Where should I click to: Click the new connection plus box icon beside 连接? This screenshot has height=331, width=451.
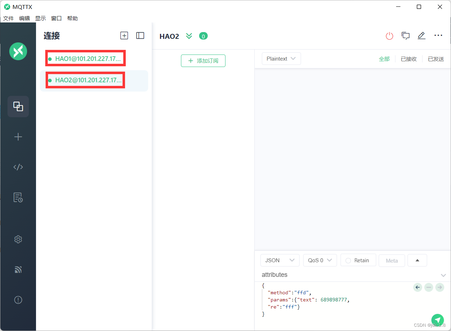(124, 36)
